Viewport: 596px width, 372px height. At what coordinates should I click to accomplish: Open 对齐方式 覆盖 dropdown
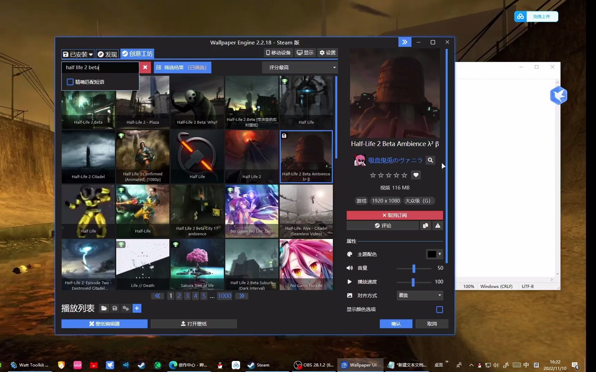point(420,296)
